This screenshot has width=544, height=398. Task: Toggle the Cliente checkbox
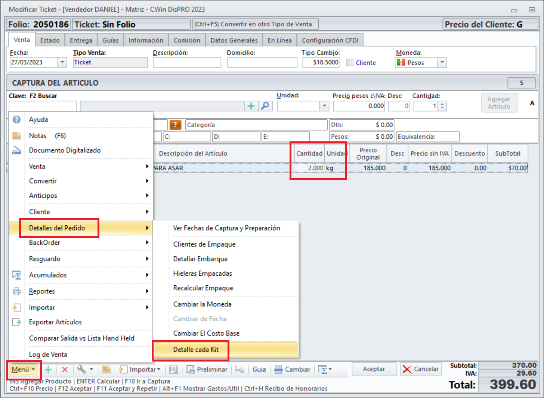click(350, 63)
